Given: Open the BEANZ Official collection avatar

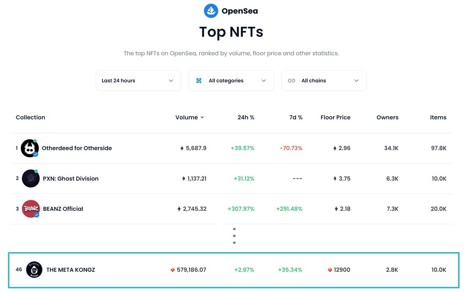Looking at the screenshot, I should point(31,209).
